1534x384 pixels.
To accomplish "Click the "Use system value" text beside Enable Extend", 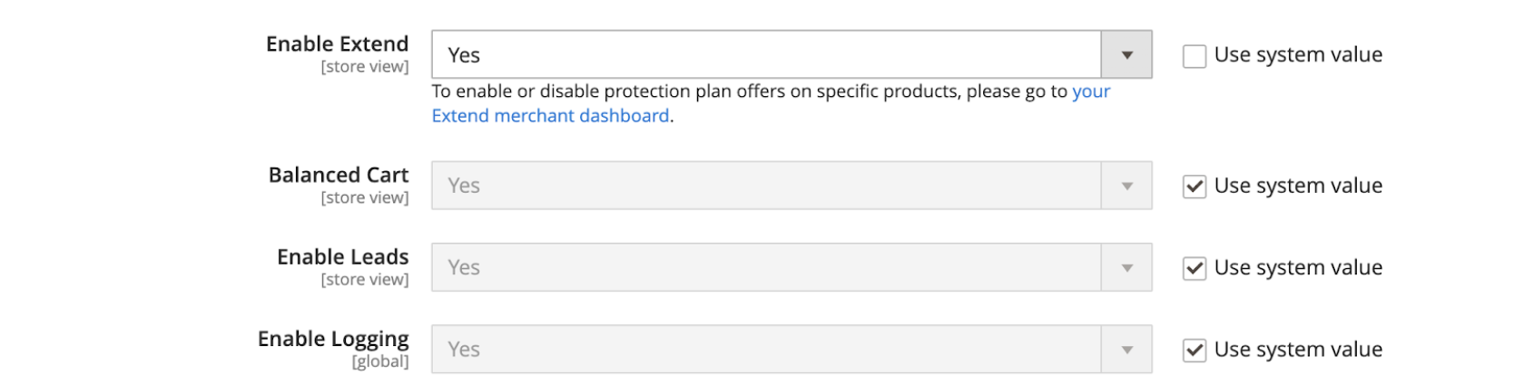I will pos(1298,55).
